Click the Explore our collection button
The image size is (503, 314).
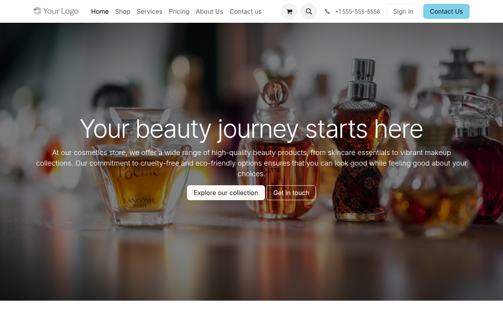[226, 193]
